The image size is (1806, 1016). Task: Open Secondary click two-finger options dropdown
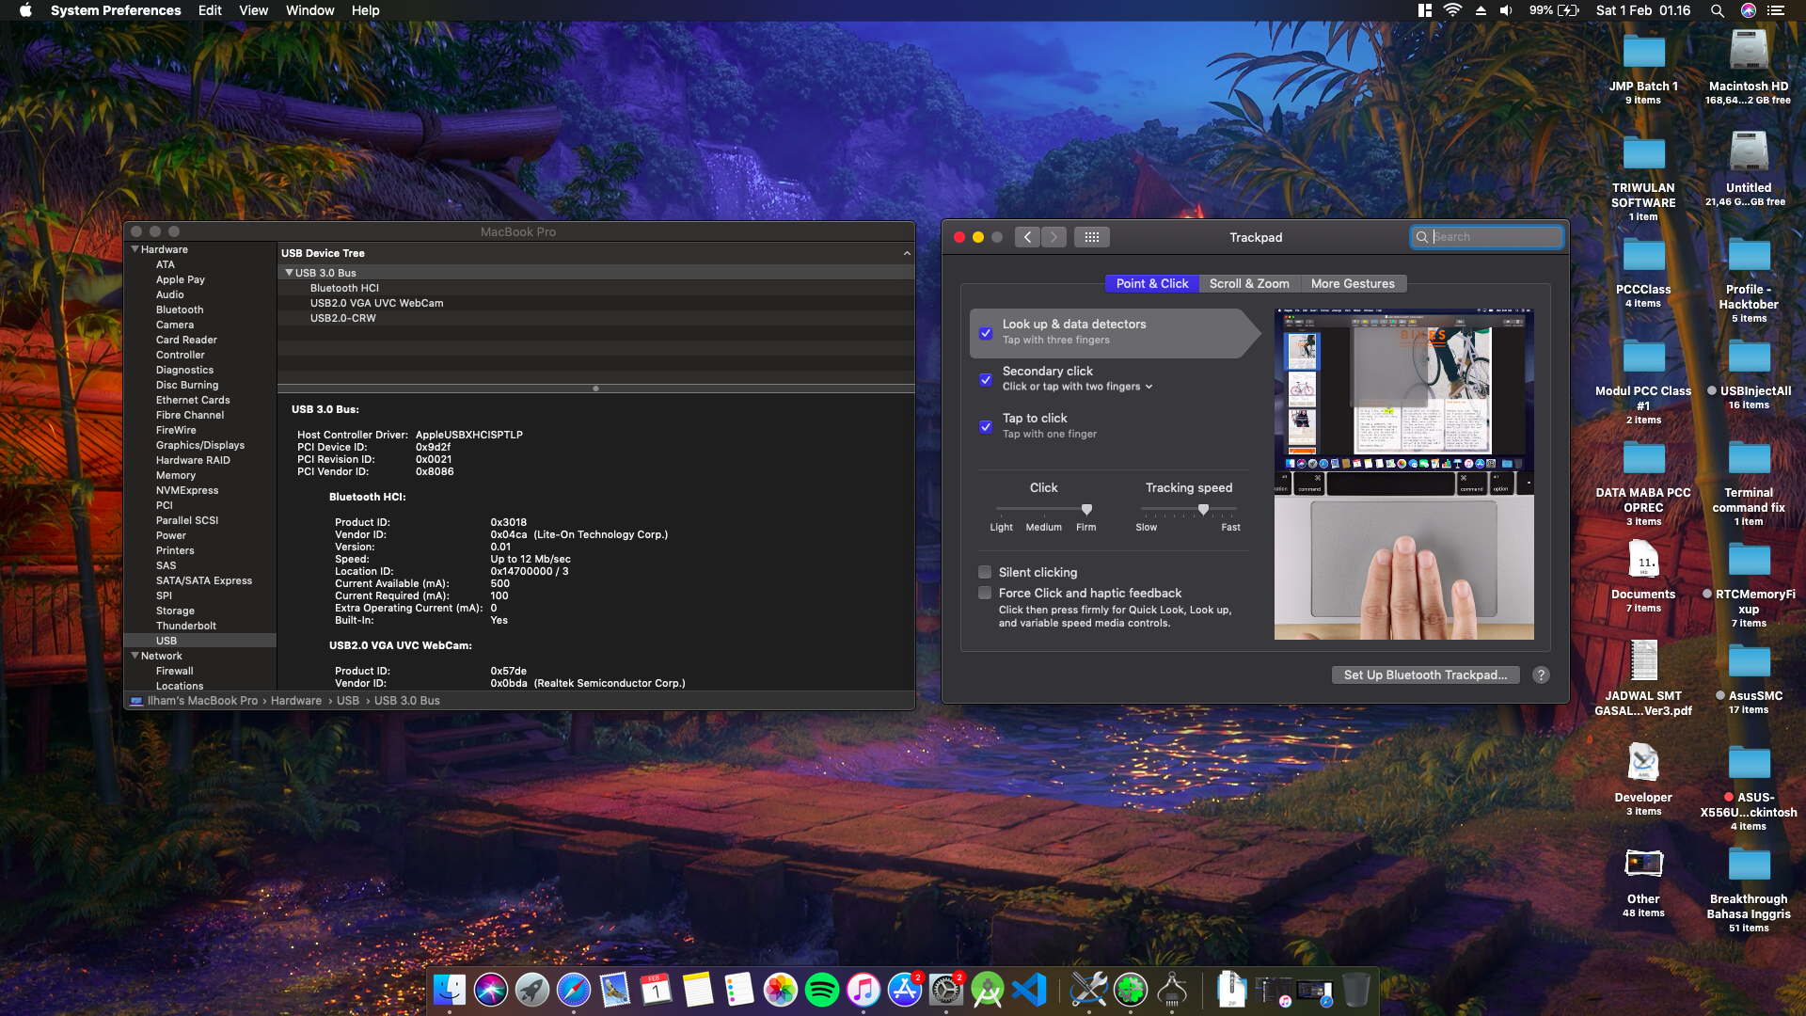(x=1077, y=387)
